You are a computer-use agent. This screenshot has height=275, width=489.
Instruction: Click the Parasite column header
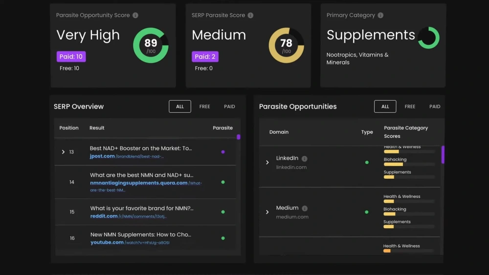point(222,128)
